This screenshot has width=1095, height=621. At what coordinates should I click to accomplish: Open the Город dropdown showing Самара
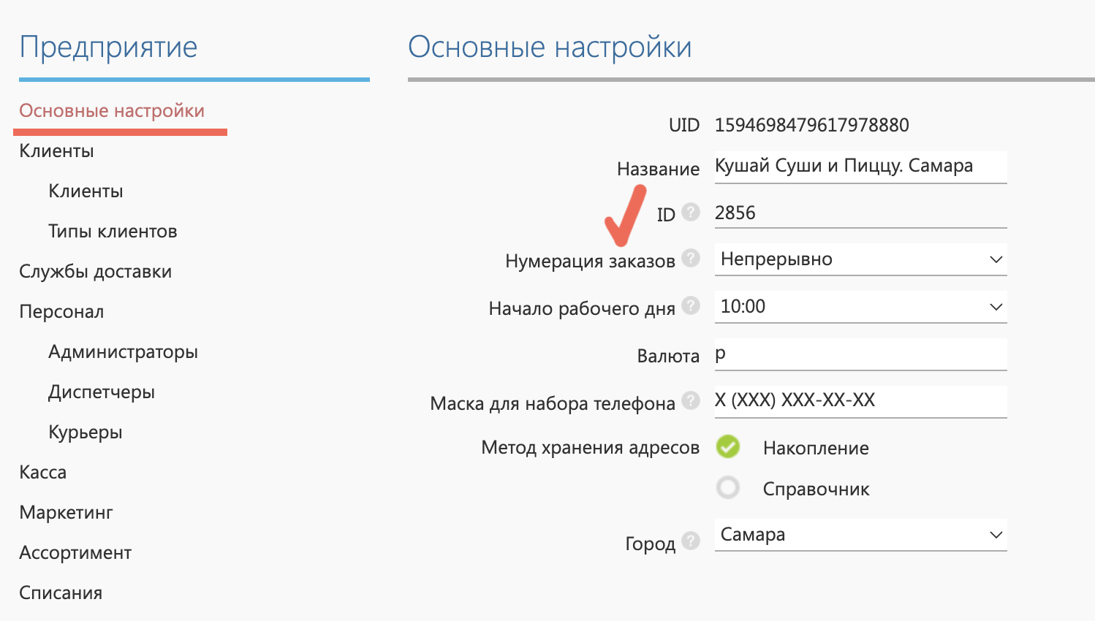(x=860, y=535)
